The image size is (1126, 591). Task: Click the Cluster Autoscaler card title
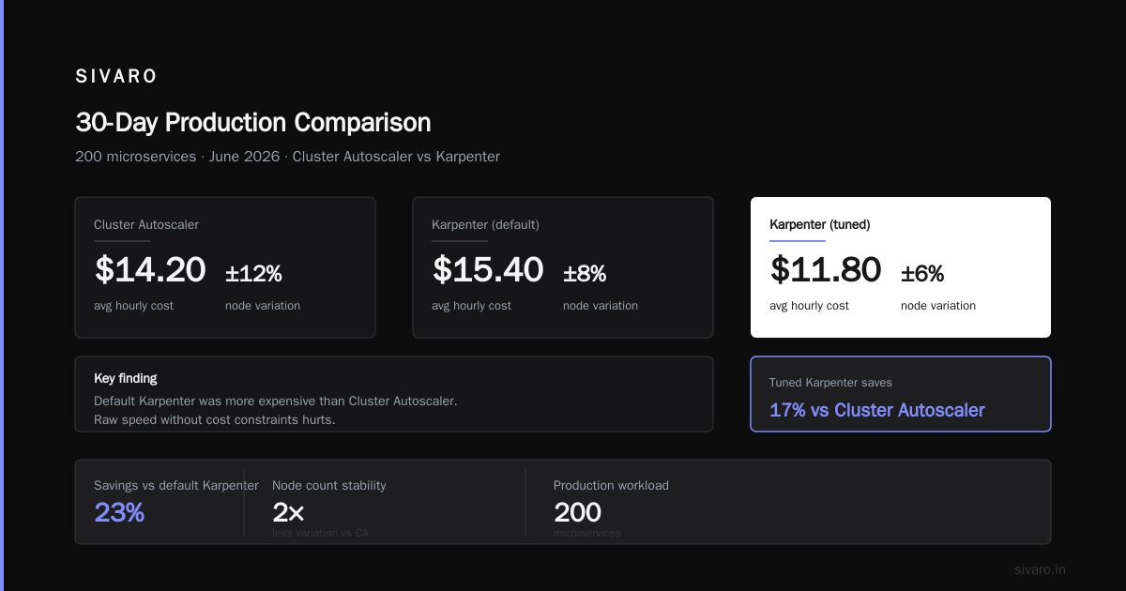[146, 225]
